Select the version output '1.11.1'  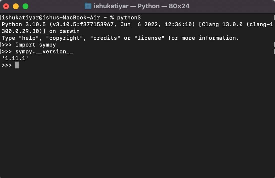(x=15, y=58)
